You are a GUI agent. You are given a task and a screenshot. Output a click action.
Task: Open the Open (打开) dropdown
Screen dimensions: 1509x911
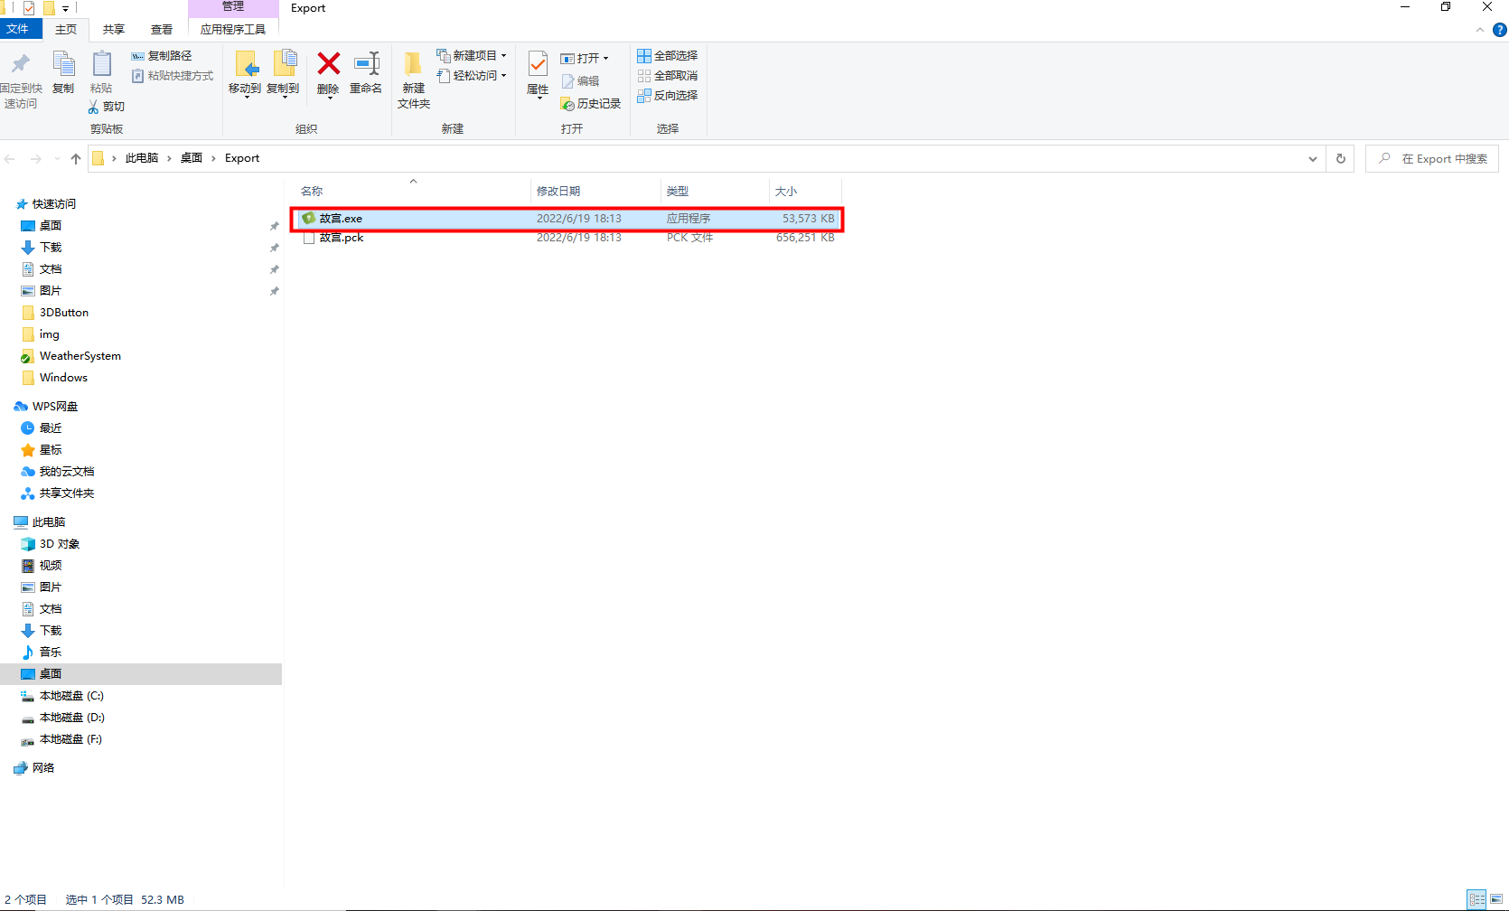point(585,59)
